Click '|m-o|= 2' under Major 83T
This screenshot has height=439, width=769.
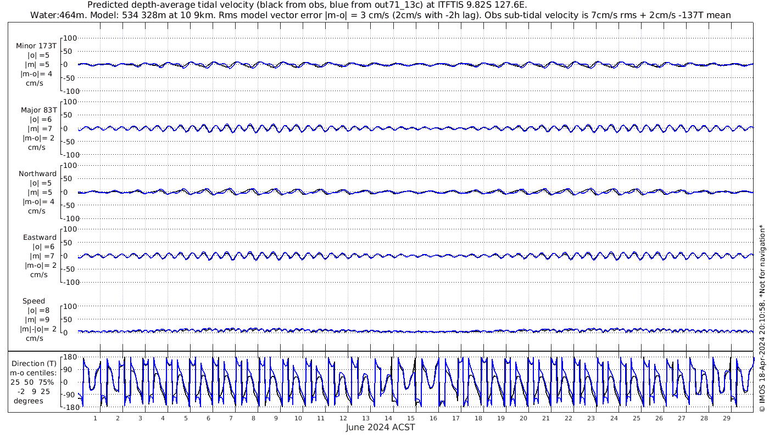(x=38, y=138)
